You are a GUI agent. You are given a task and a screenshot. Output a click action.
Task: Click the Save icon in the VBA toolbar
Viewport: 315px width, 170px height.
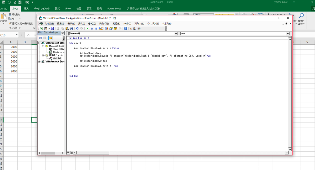pyautogui.click(x=53, y=29)
